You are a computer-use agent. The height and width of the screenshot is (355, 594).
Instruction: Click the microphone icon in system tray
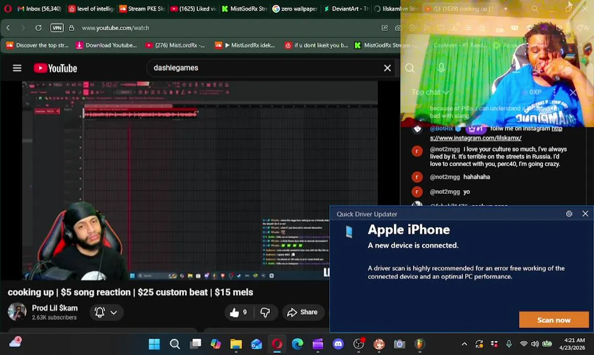point(509,344)
